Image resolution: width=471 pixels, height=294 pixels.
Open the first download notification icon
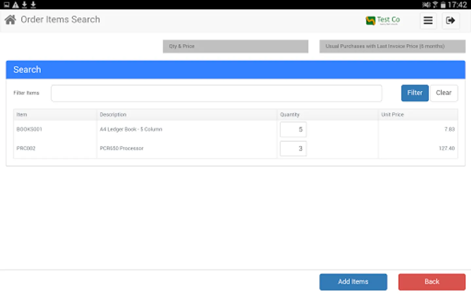(23, 5)
